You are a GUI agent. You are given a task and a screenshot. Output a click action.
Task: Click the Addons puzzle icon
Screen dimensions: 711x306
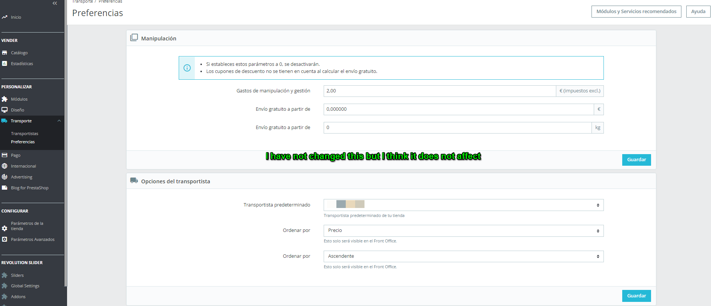[x=4, y=297]
